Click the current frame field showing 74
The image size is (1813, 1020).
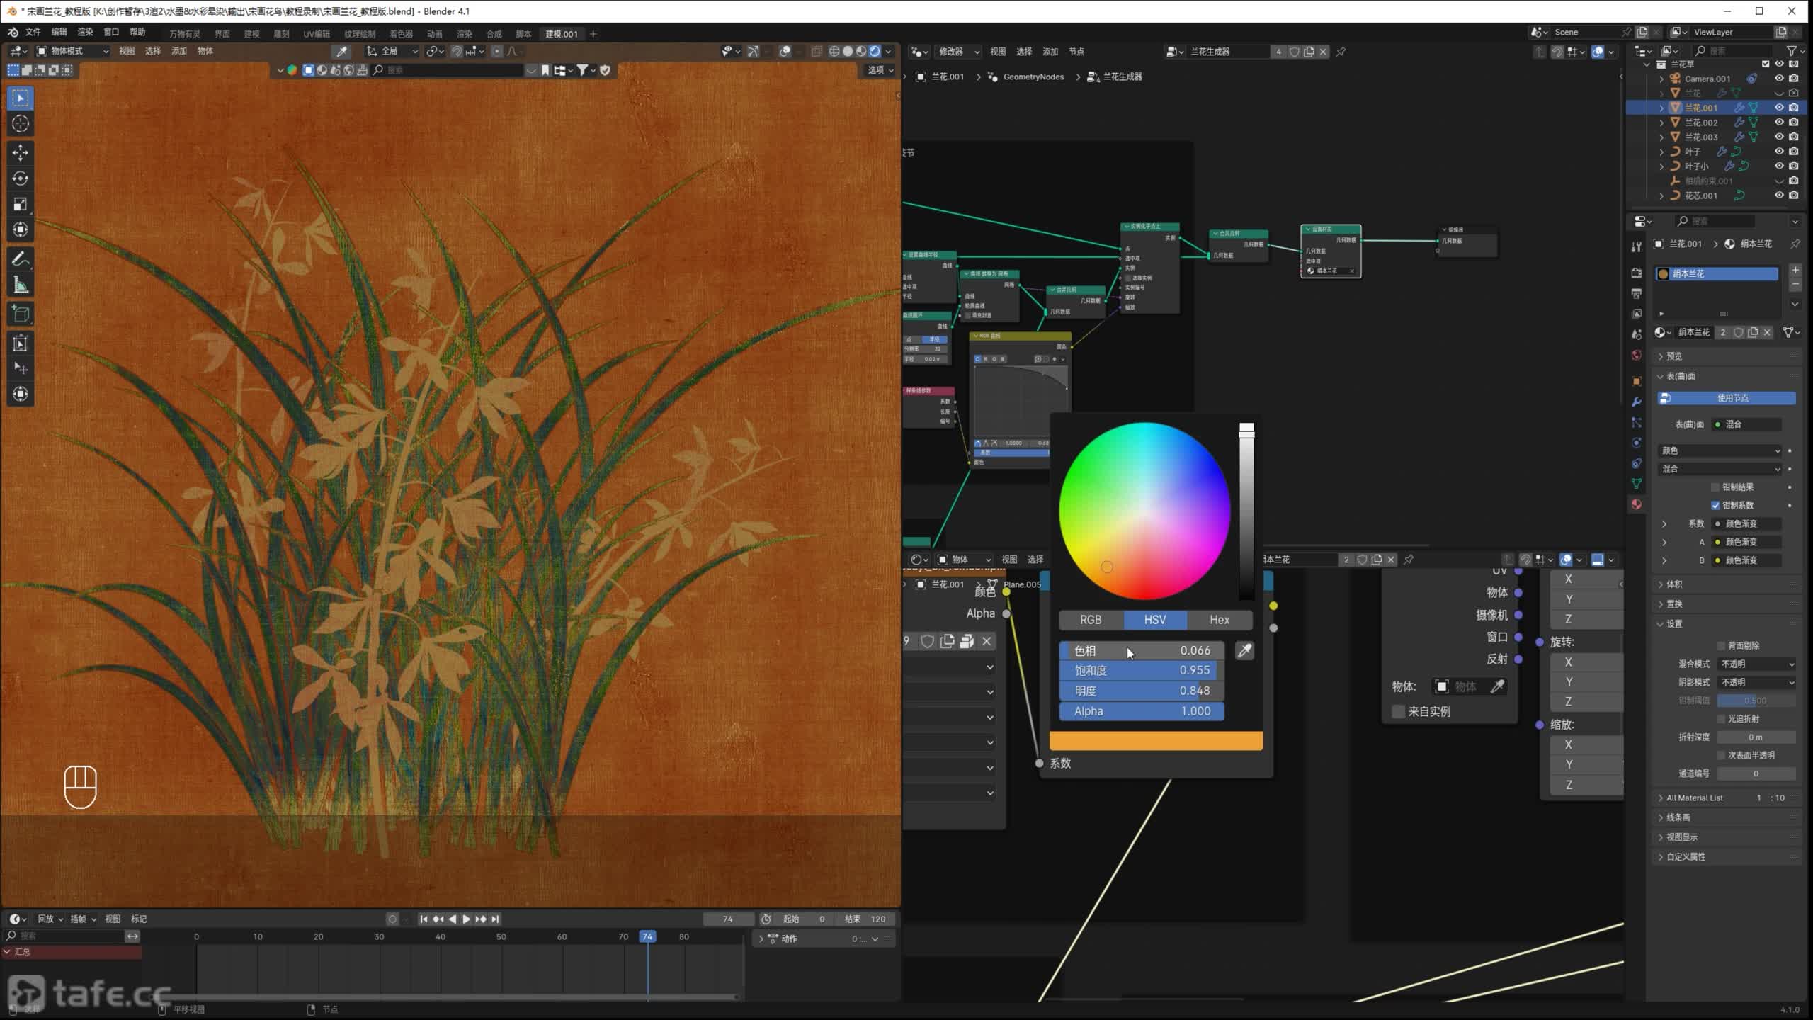727,919
